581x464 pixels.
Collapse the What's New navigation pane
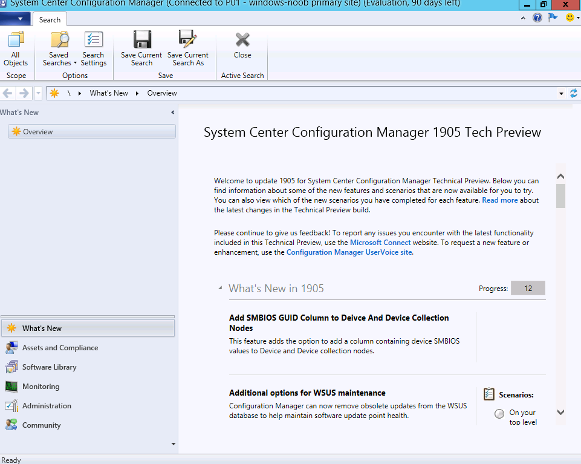[x=173, y=112]
